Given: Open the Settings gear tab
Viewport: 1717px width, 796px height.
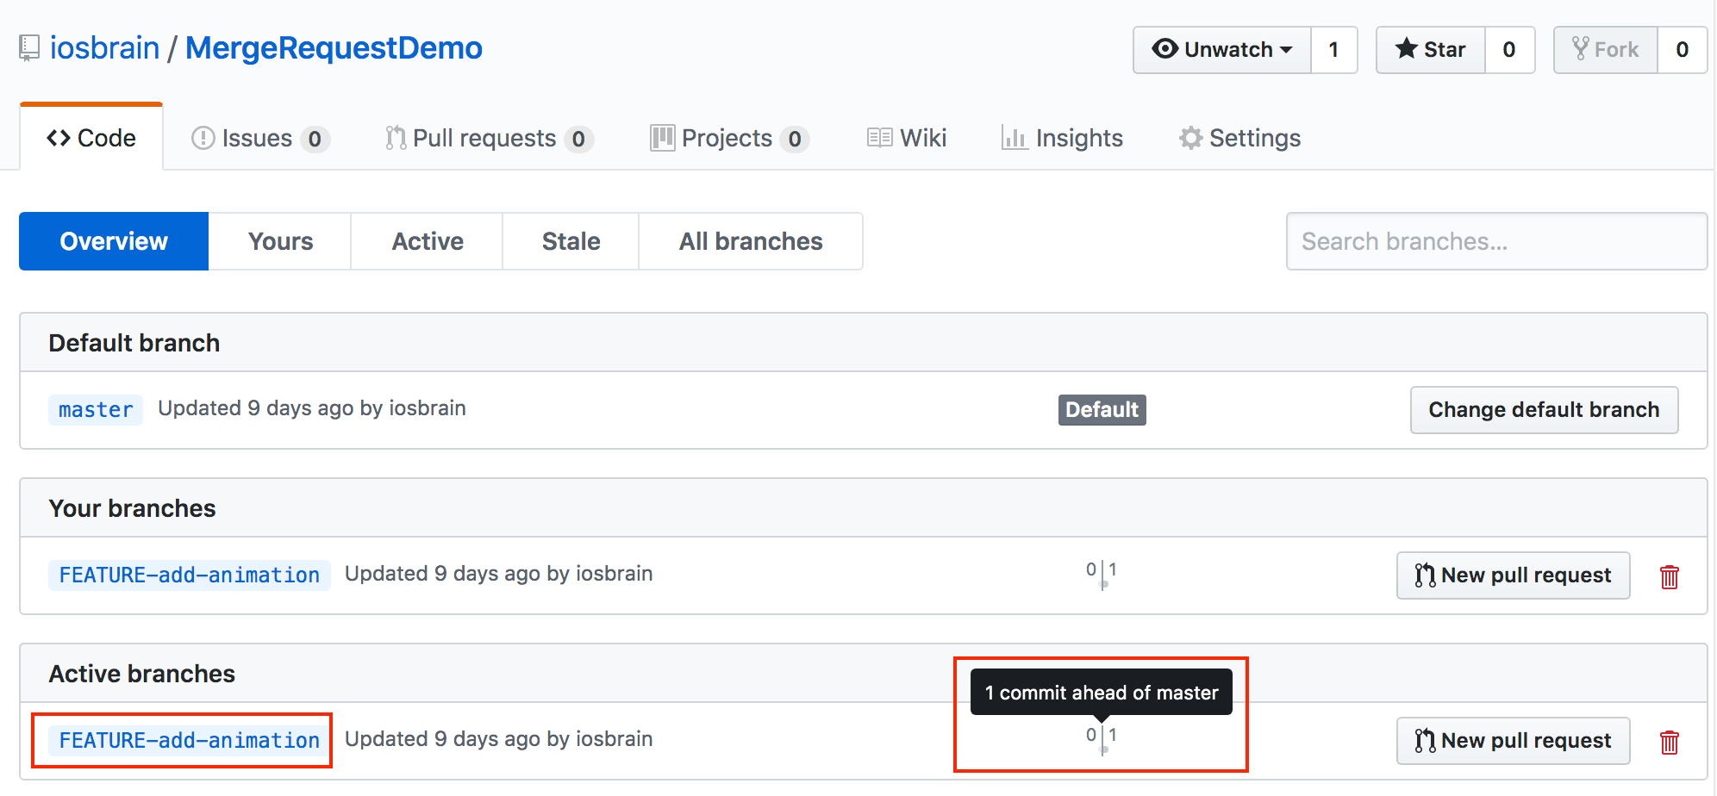Looking at the screenshot, I should point(1239,138).
